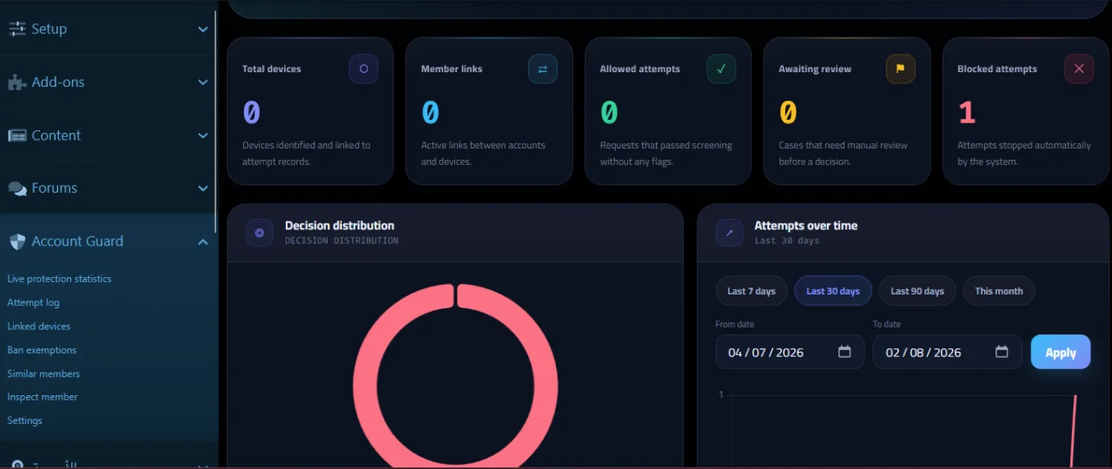1112x469 pixels.
Task: Open Ban exemptions in sidebar
Action: point(42,350)
